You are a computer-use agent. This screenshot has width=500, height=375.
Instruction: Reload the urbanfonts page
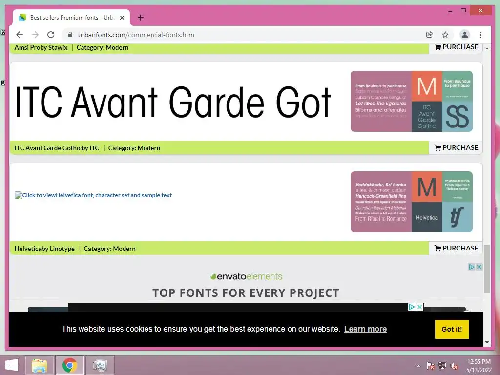click(51, 35)
